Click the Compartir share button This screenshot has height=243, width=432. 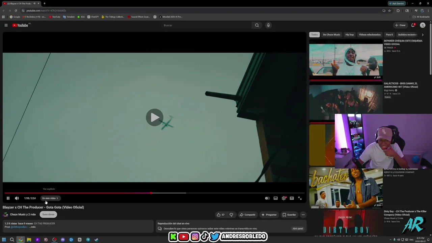tap(247, 215)
